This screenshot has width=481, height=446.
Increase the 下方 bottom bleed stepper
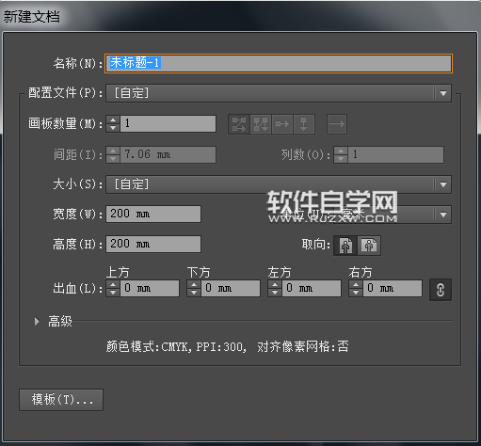(x=194, y=284)
